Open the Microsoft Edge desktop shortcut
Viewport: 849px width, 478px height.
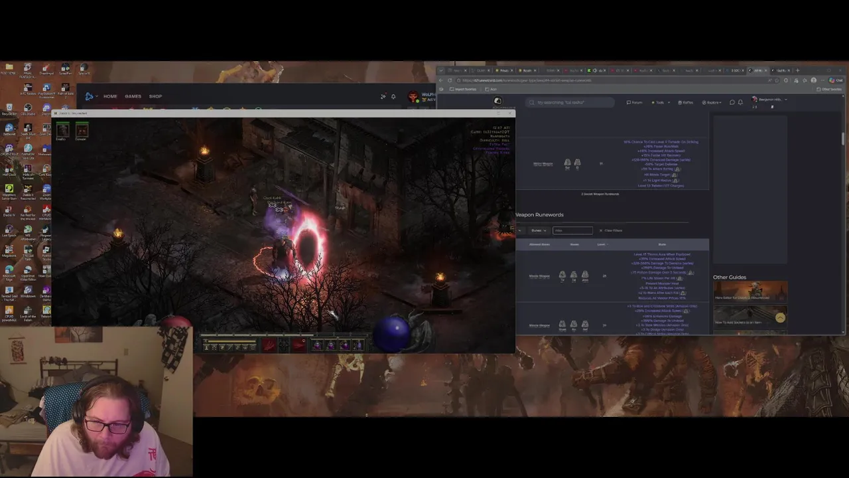pyautogui.click(x=9, y=272)
